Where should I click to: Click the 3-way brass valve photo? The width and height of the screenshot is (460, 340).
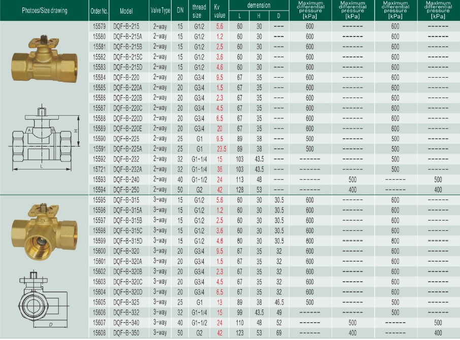[x=43, y=226]
